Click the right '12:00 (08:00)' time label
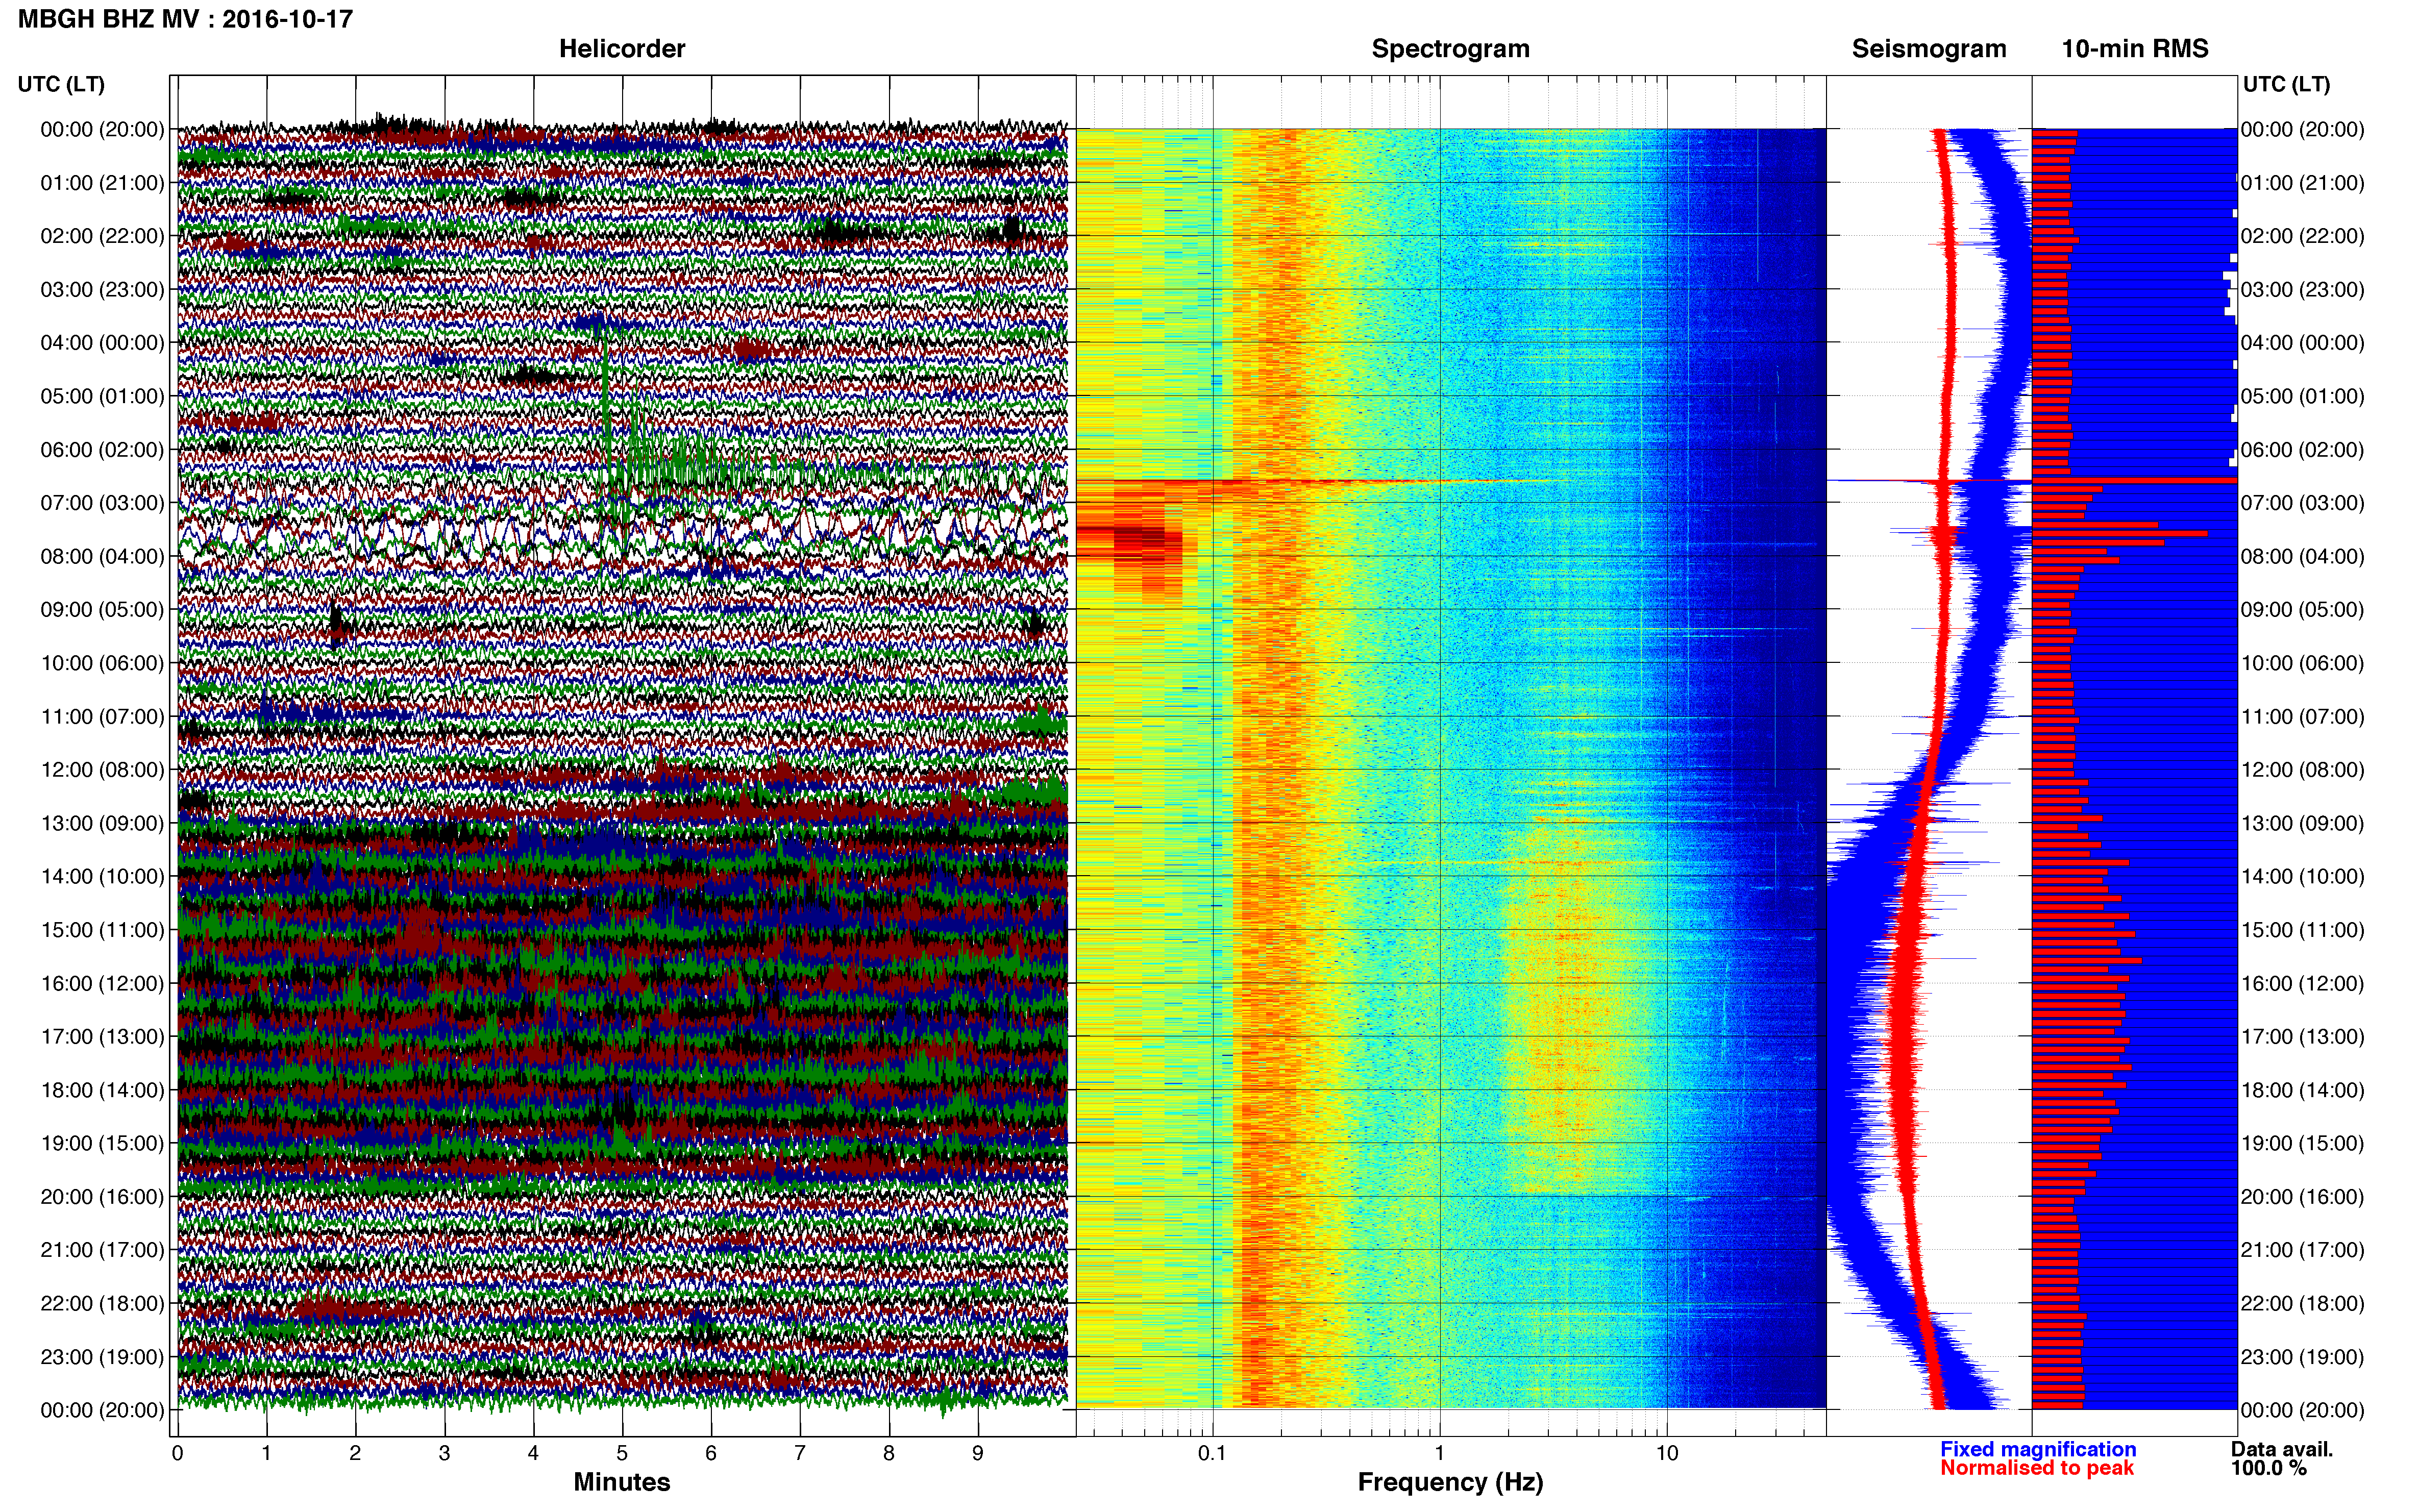This screenshot has width=2419, height=1512. point(2302,770)
